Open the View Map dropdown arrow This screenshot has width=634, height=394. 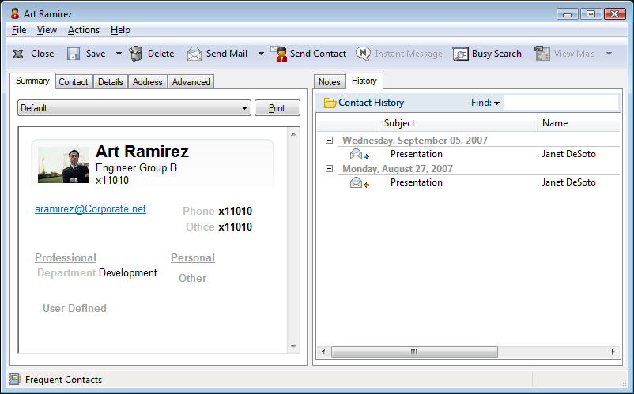(x=609, y=54)
